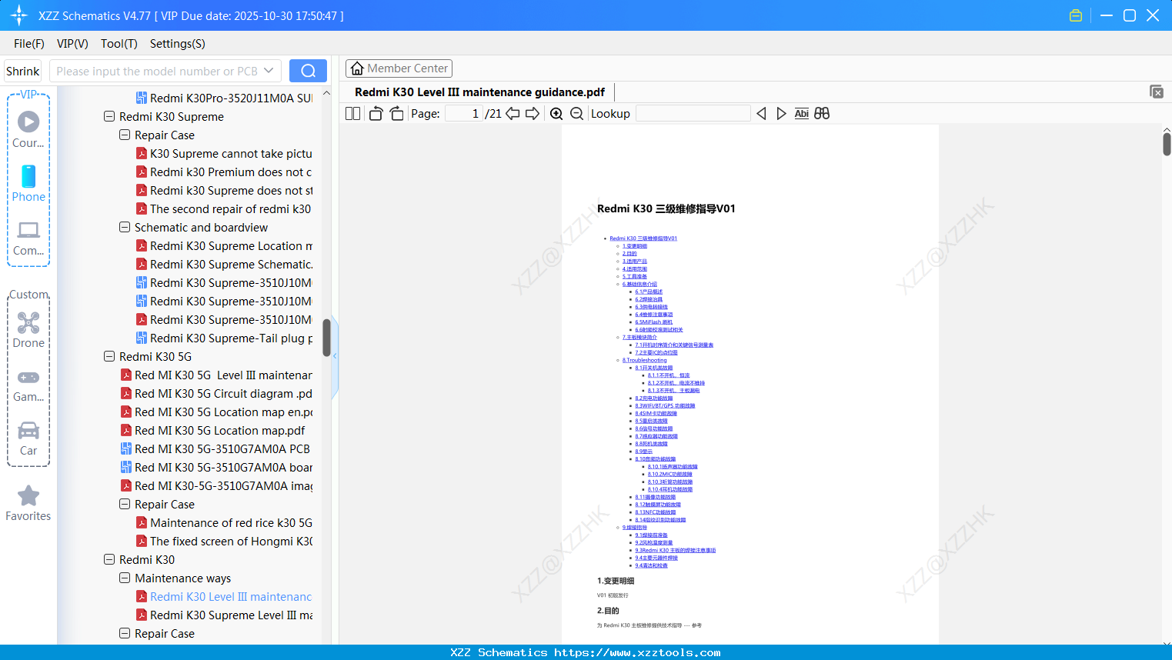Open Redmi K30 Supreme Schematic file

[x=224, y=265]
